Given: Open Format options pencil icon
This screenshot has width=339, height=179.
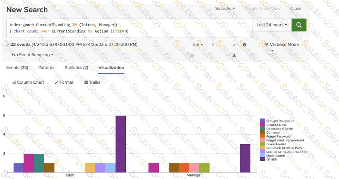Looking at the screenshot, I should point(64,82).
